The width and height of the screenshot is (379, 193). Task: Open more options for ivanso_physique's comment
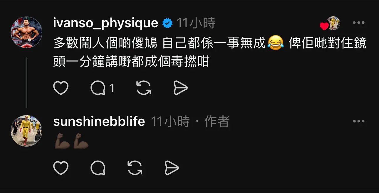click(358, 23)
